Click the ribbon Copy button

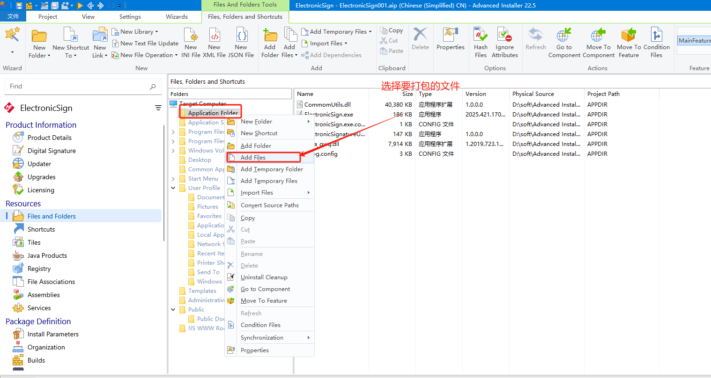392,30
